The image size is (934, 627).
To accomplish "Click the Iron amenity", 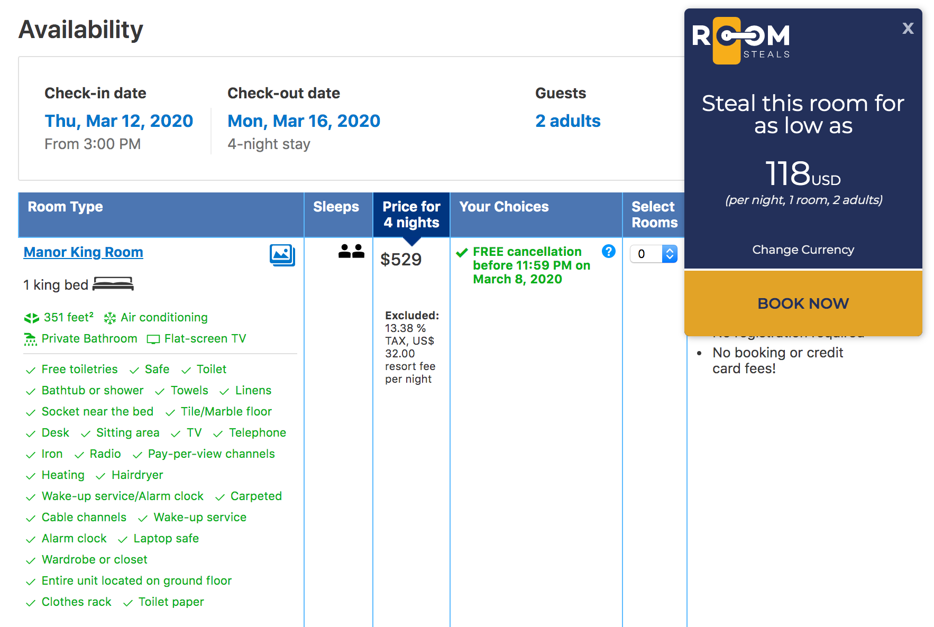I will click(52, 454).
